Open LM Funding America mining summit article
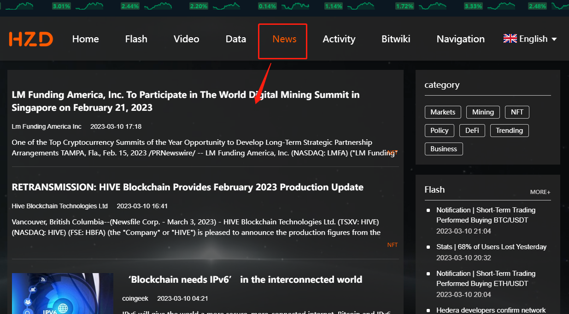Image resolution: width=569 pixels, height=314 pixels. tap(186, 101)
